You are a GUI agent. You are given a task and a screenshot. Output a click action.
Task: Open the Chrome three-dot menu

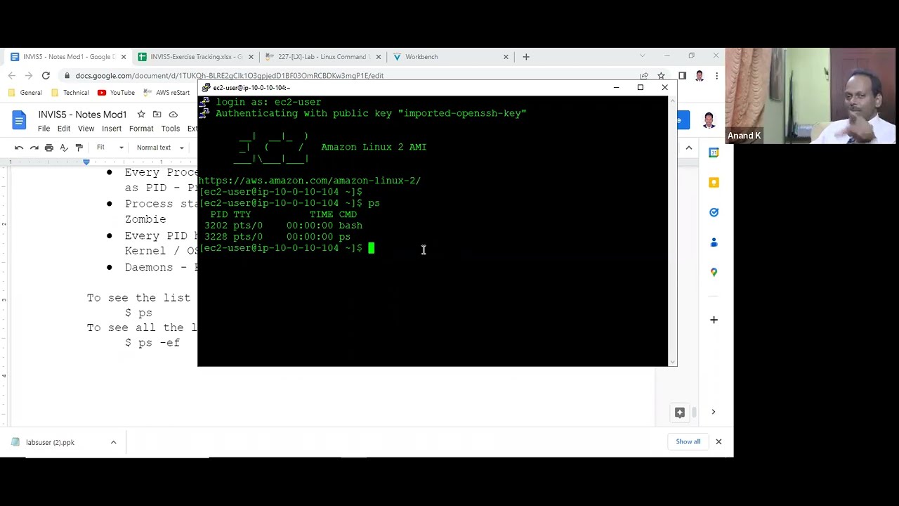716,75
